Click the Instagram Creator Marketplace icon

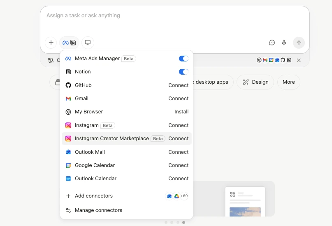tap(68, 139)
